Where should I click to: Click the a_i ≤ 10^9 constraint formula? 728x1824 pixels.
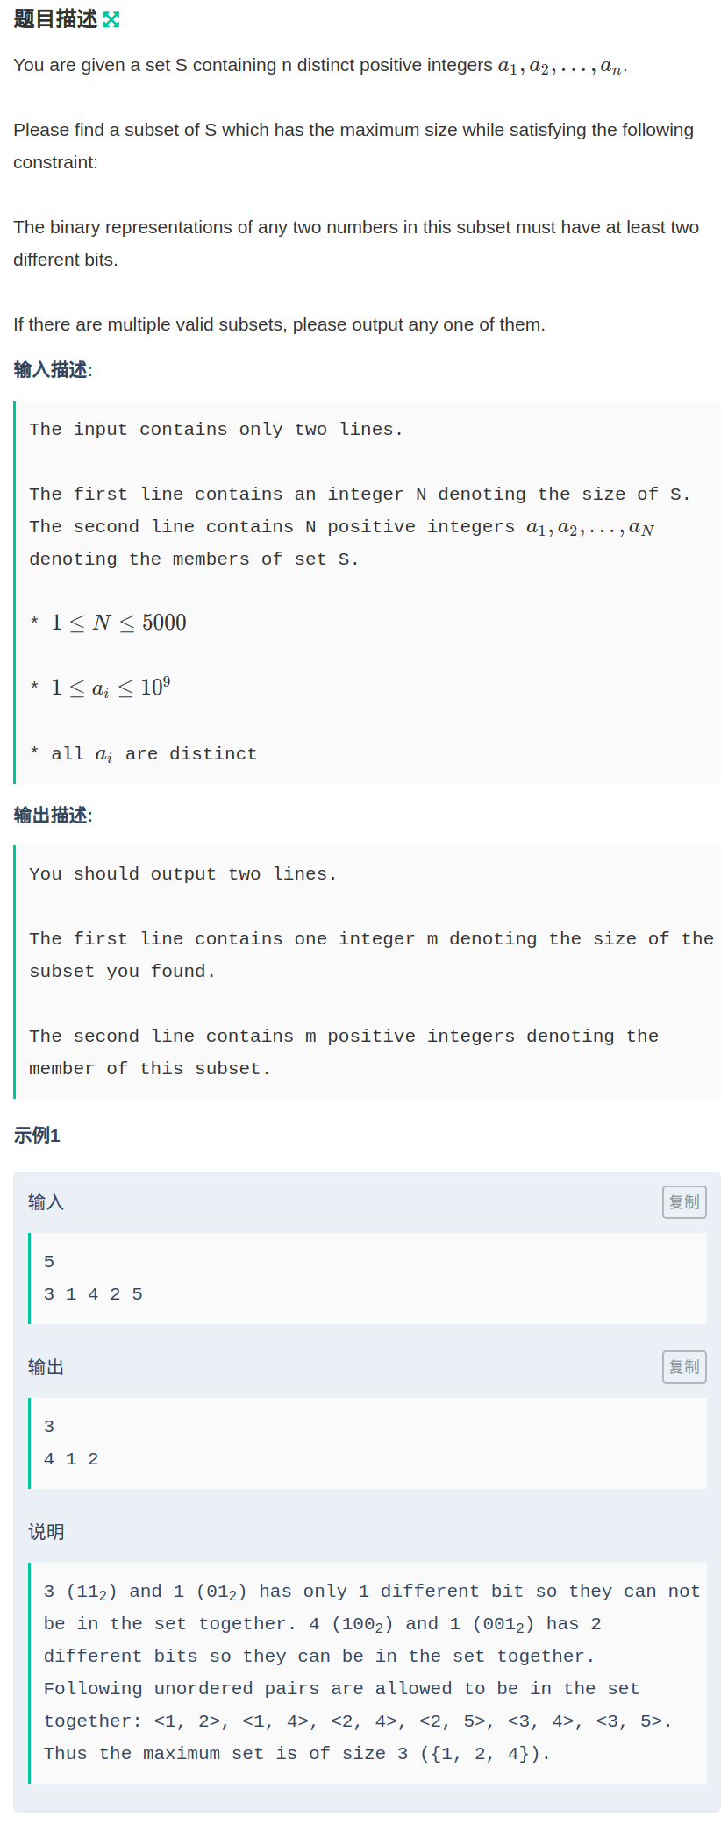click(111, 688)
